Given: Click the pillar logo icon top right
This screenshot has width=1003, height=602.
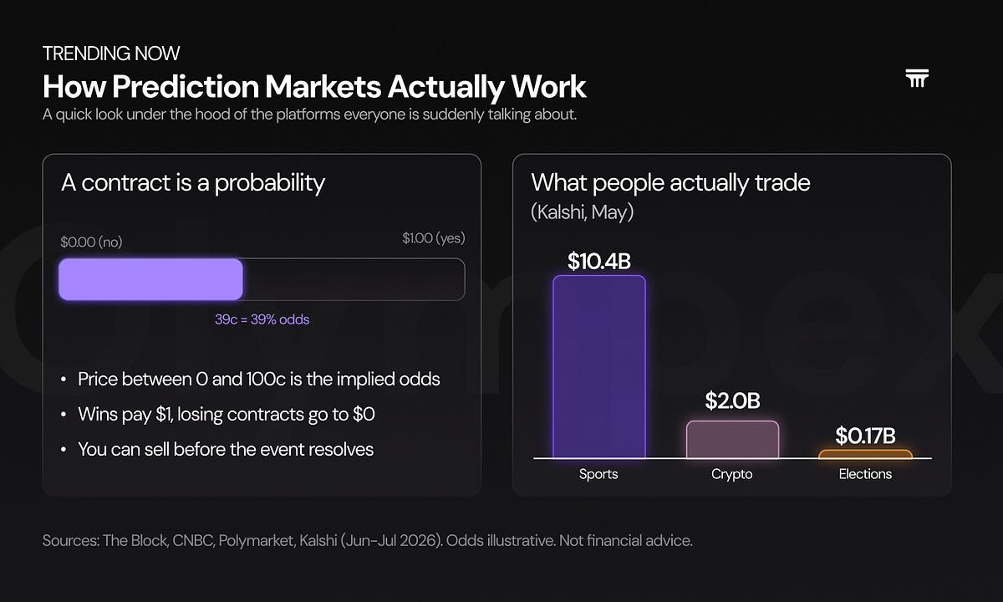Looking at the screenshot, I should pos(917,79).
